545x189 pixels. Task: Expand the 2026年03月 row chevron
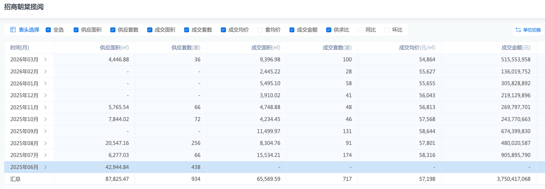(45, 59)
